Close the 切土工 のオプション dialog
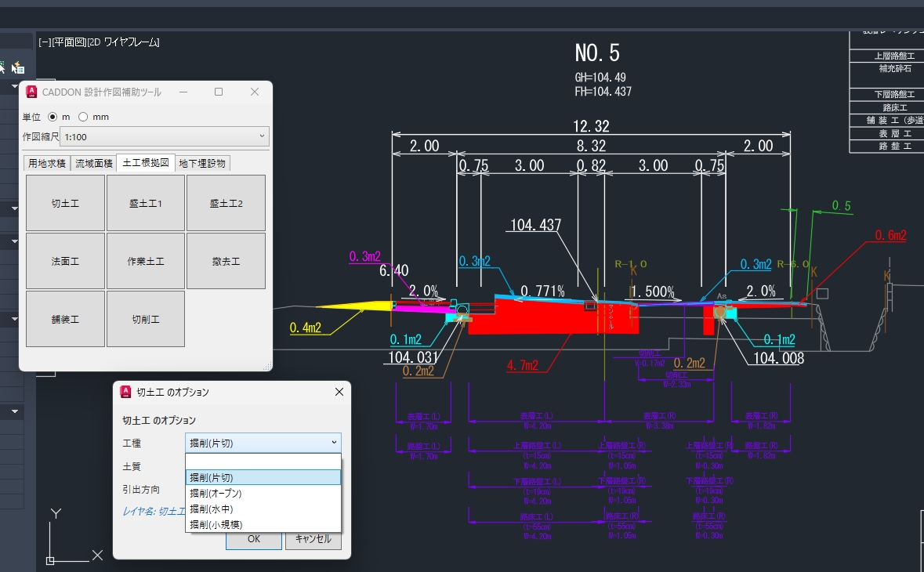The width and height of the screenshot is (924, 572). (x=339, y=392)
